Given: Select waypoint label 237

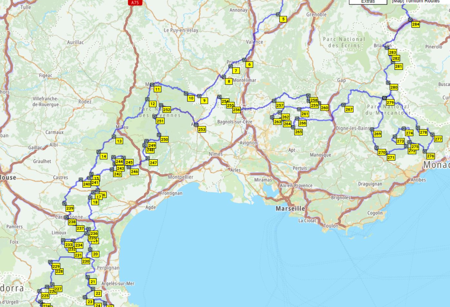Looking at the screenshot, I should point(80,228).
